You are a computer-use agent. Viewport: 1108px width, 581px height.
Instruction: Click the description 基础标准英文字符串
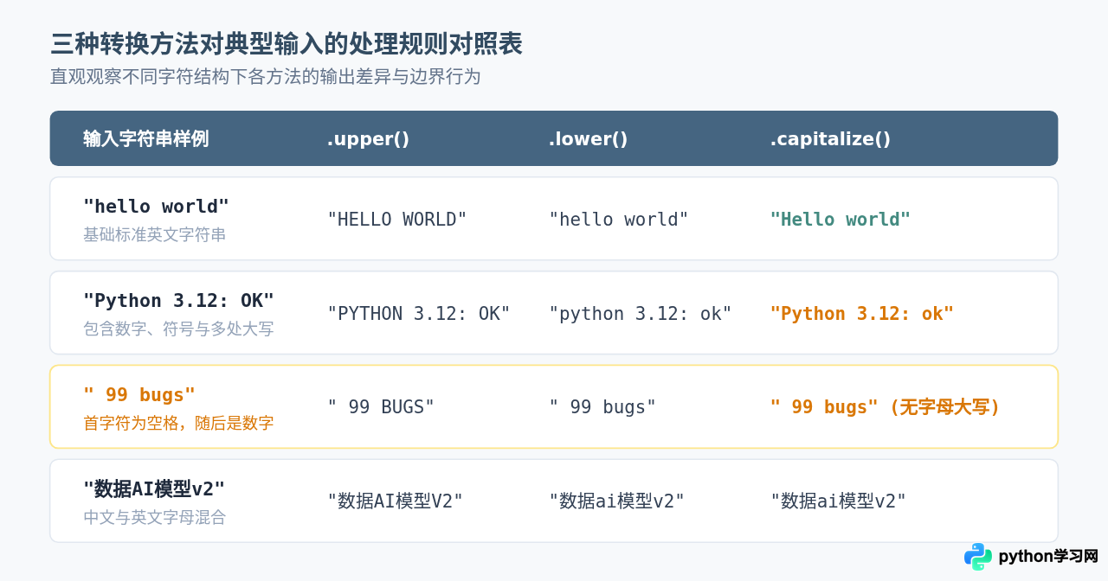click(x=154, y=235)
